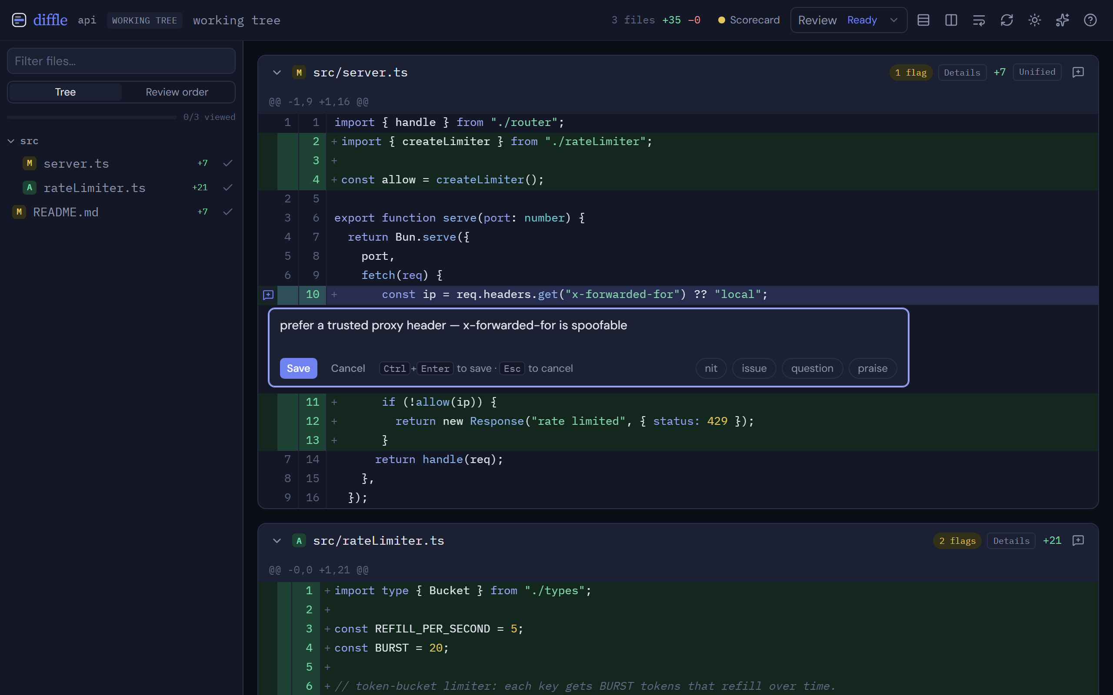Tag comment as praise
This screenshot has height=695, width=1113.
click(x=873, y=368)
